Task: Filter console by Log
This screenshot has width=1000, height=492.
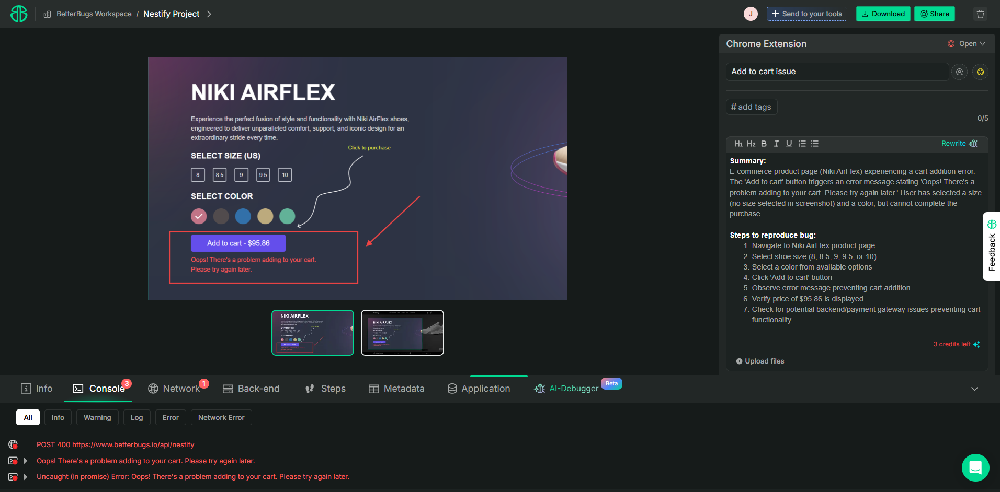Action: (x=137, y=417)
